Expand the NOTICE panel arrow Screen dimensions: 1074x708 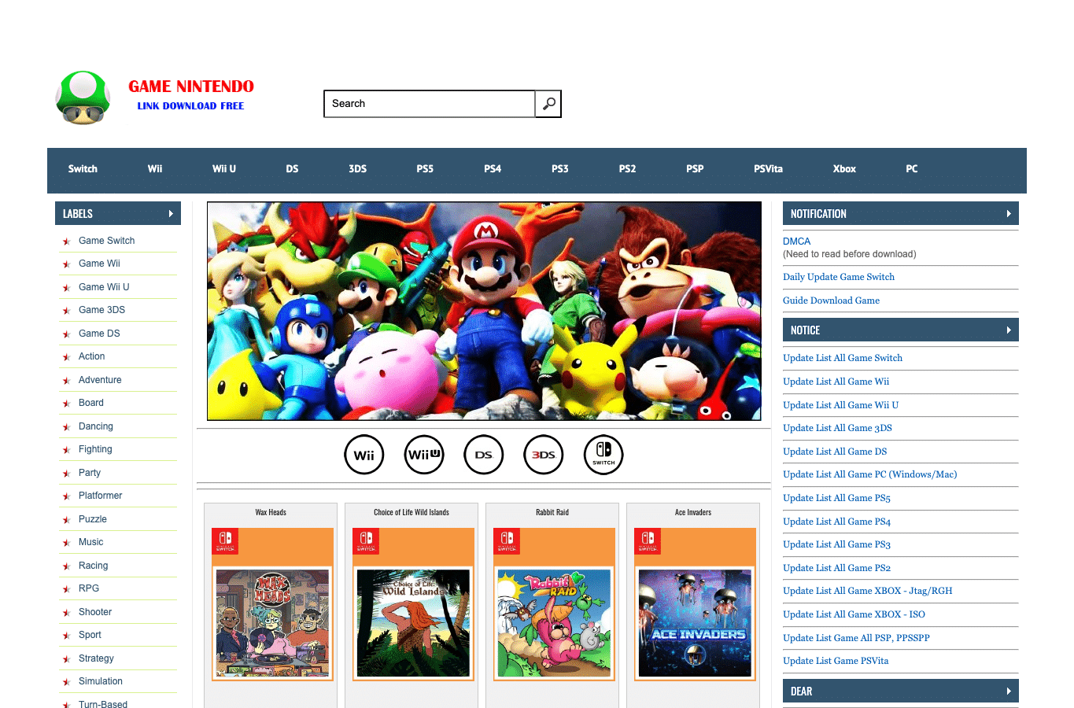1009,330
